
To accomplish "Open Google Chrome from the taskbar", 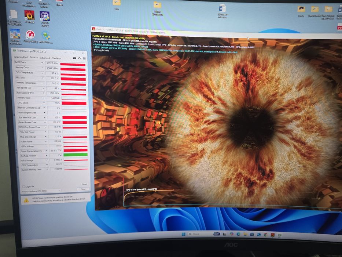I will [x=265, y=235].
